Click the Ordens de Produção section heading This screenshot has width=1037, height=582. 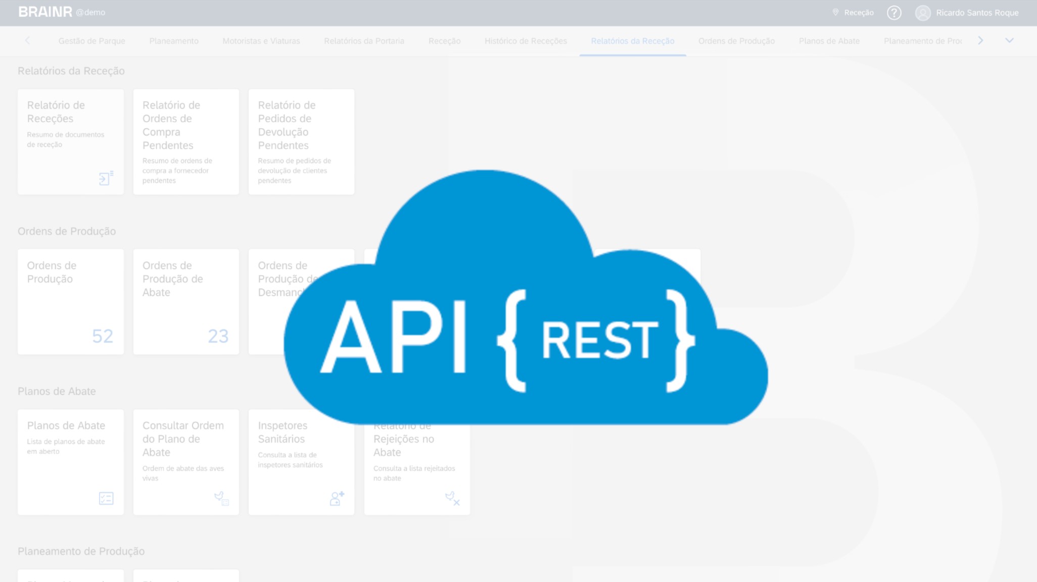[67, 231]
